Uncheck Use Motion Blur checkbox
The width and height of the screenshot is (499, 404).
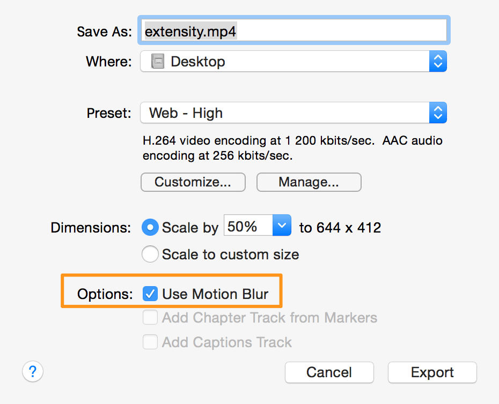point(150,294)
